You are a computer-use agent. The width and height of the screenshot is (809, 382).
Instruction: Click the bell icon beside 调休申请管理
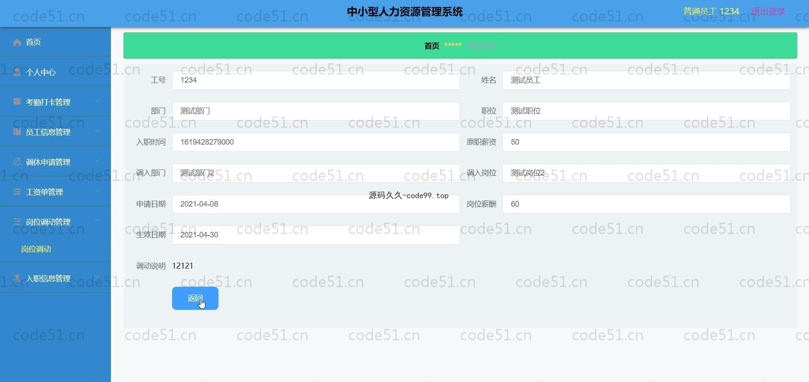[17, 162]
